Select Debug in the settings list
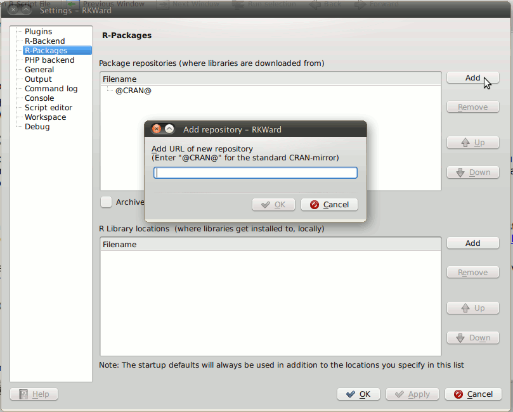This screenshot has width=513, height=412. click(x=37, y=127)
